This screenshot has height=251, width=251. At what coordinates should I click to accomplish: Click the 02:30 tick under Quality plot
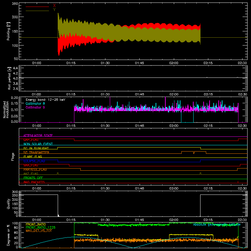(242, 220)
